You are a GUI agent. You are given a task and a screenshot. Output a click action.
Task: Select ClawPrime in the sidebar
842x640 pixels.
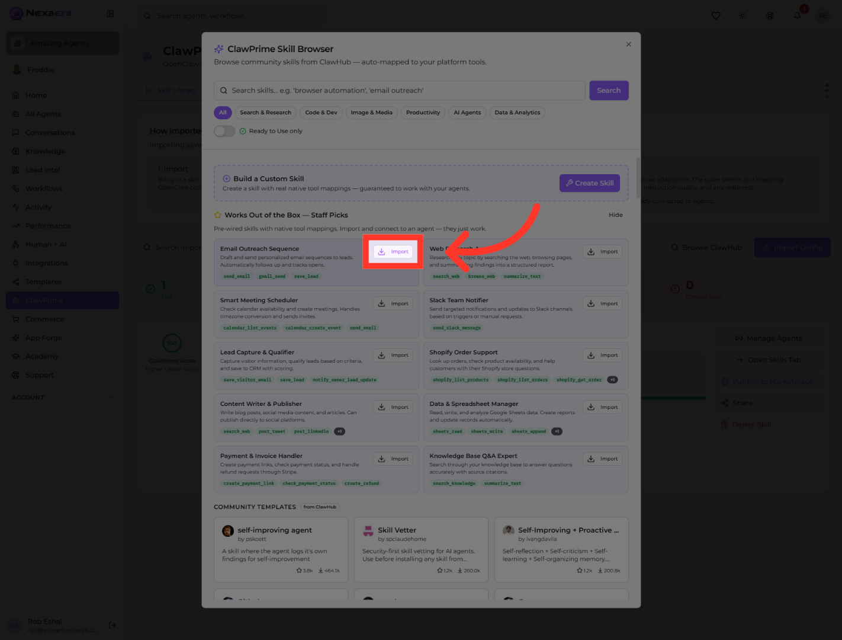click(x=62, y=300)
